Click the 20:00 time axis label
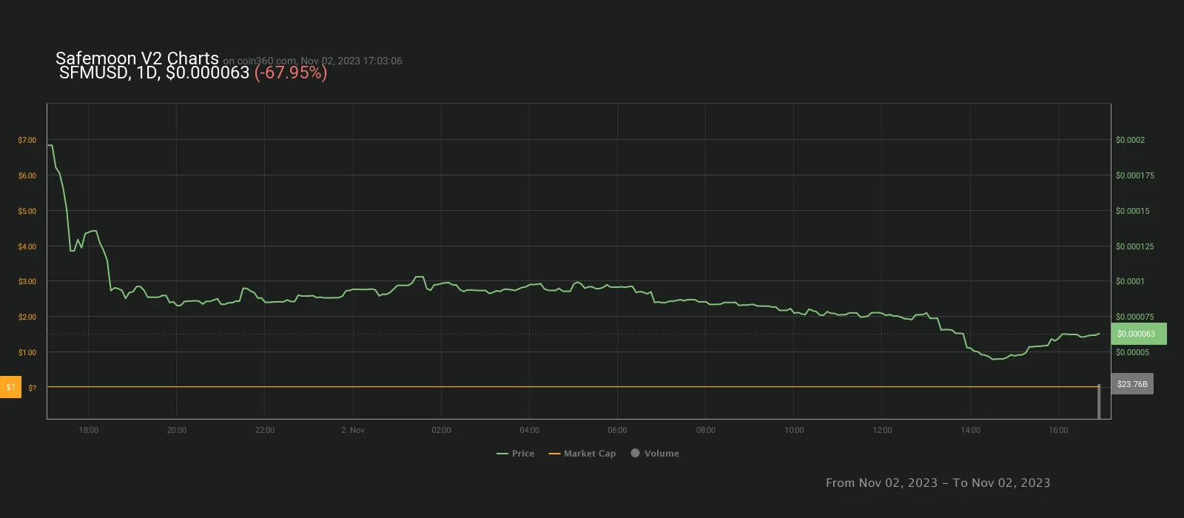This screenshot has height=518, width=1184. coord(177,430)
